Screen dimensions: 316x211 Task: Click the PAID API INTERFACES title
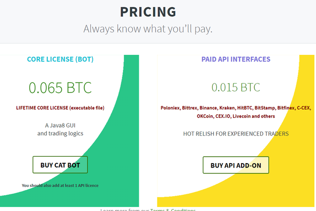[x=236, y=59]
